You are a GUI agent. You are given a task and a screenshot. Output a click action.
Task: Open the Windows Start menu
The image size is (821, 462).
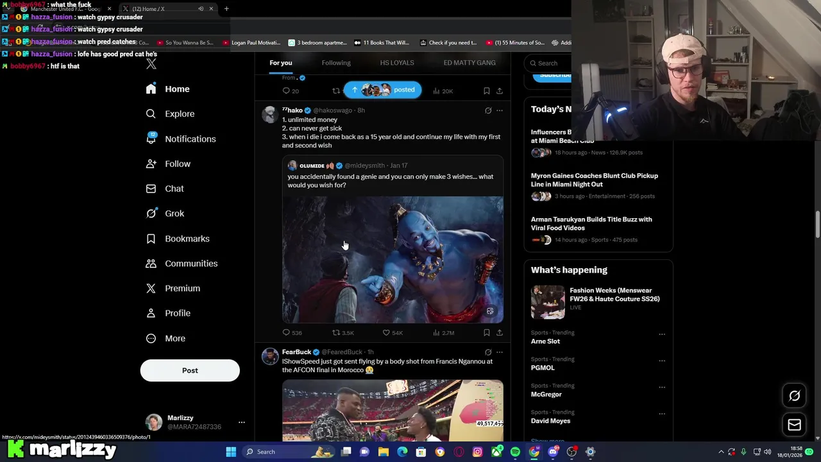(x=231, y=452)
